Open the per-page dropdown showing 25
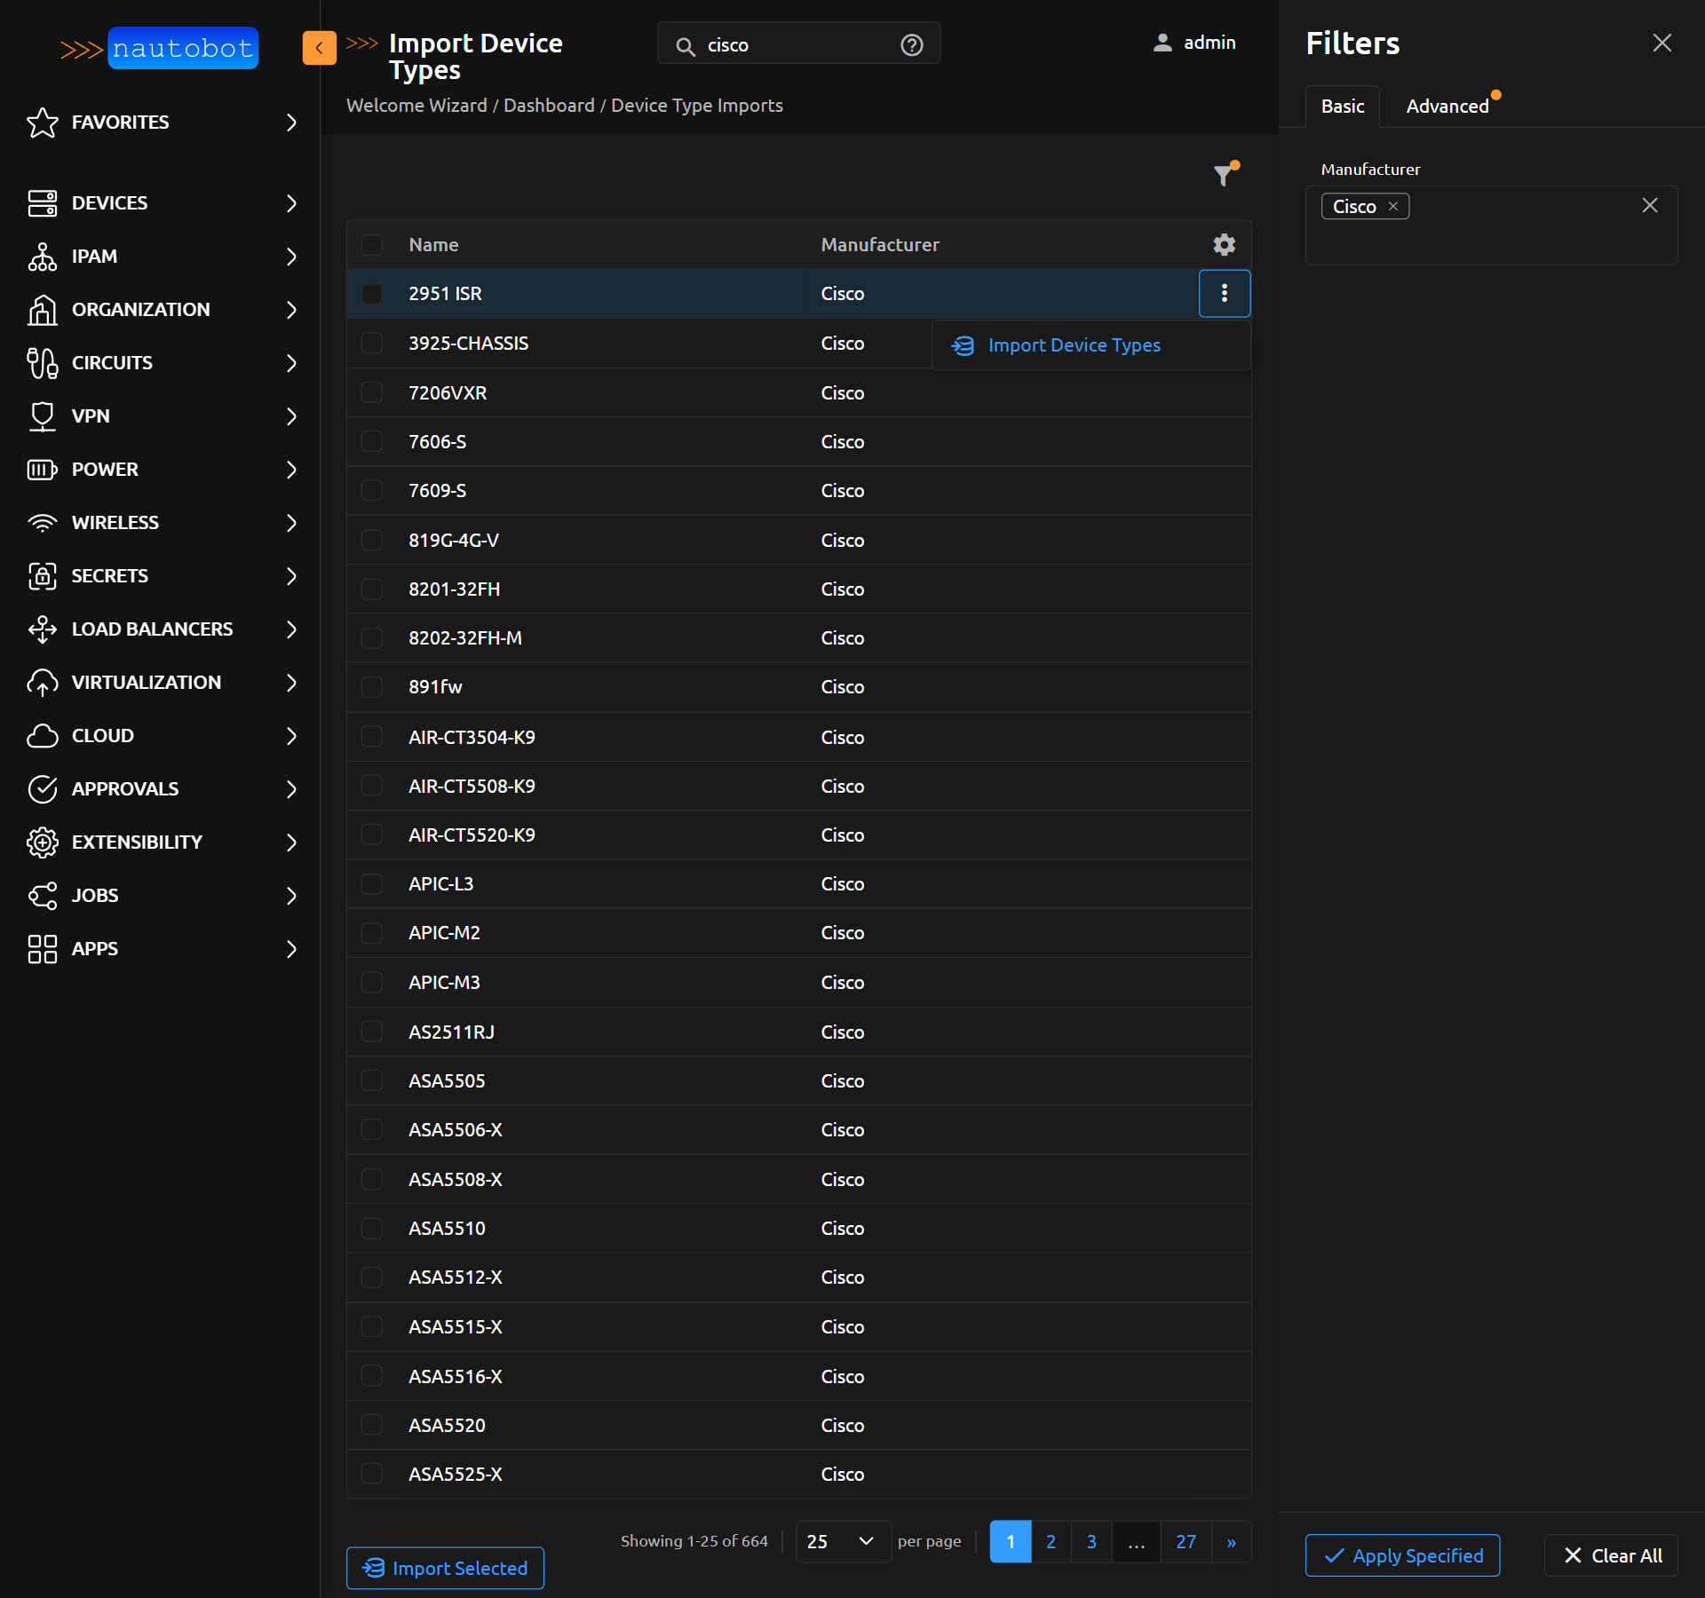The image size is (1705, 1598). click(840, 1541)
